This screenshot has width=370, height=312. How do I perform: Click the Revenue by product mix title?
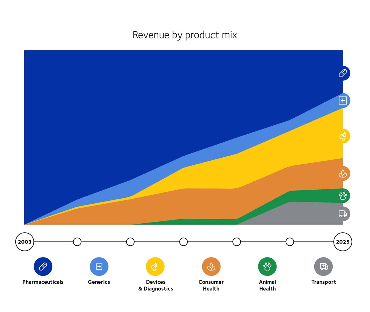point(185,35)
